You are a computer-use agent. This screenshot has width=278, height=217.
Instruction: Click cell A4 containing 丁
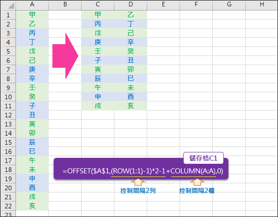pos(32,42)
